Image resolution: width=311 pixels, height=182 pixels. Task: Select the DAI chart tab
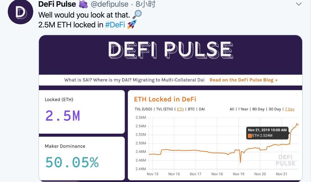[202, 109]
